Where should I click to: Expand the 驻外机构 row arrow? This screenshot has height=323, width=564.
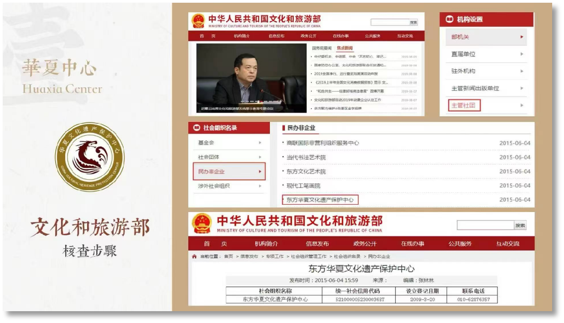[x=522, y=71]
